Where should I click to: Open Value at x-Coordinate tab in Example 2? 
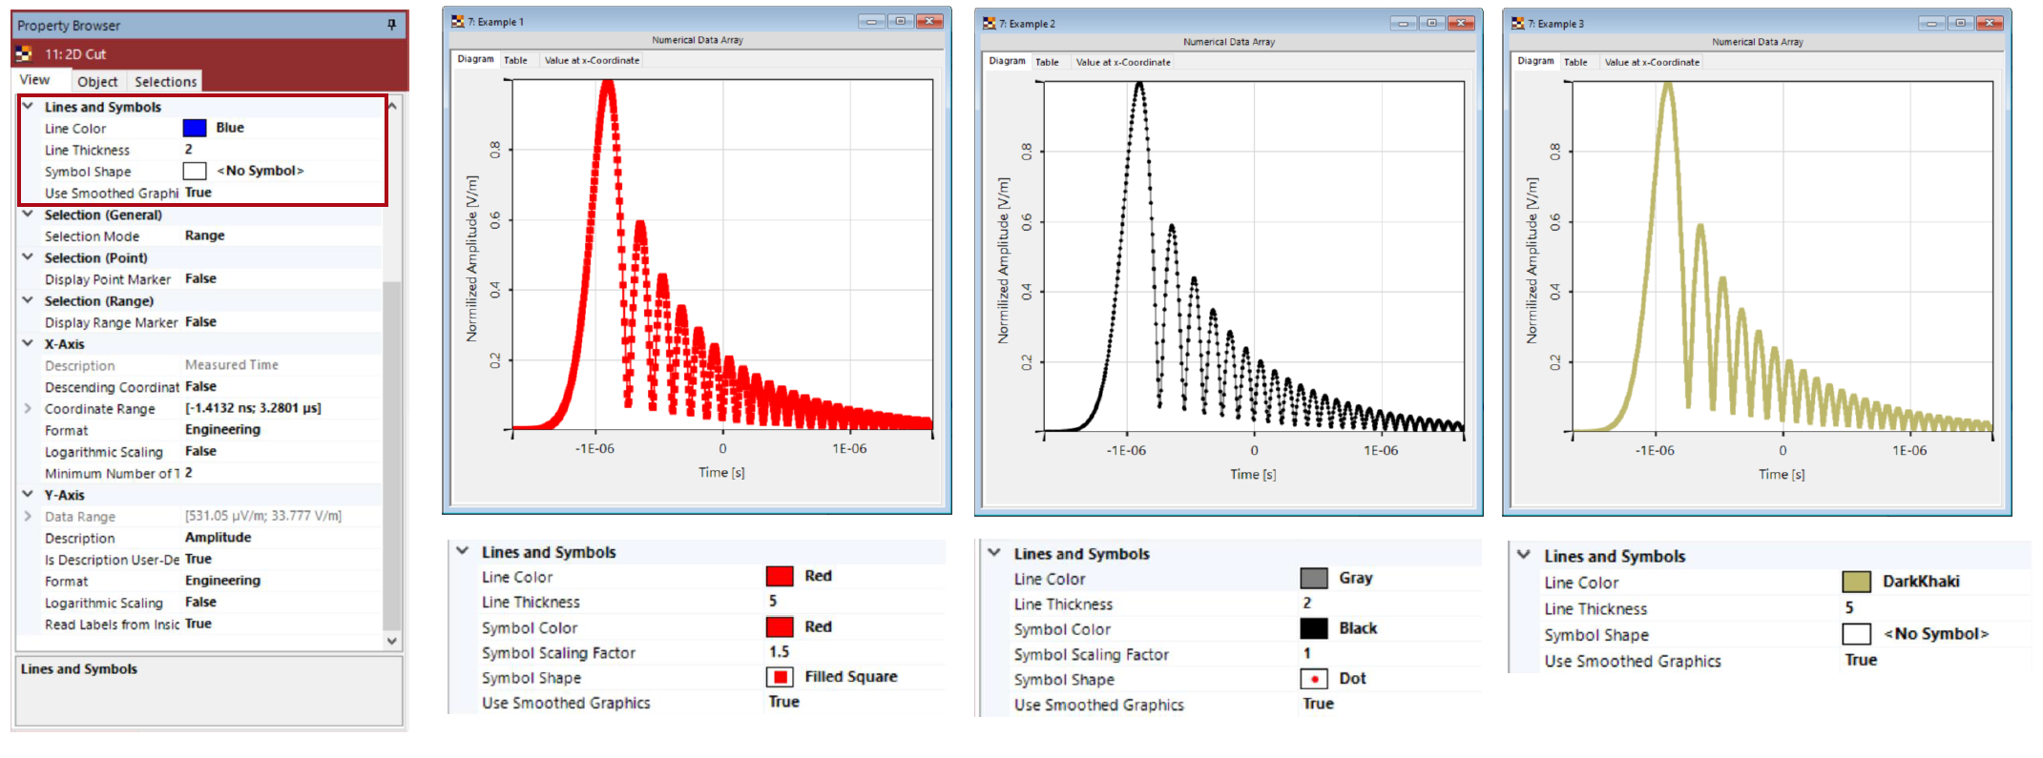pyautogui.click(x=1123, y=62)
